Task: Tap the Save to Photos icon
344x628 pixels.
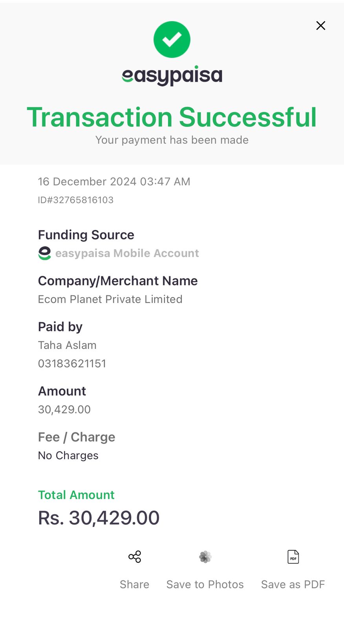Action: (205, 557)
